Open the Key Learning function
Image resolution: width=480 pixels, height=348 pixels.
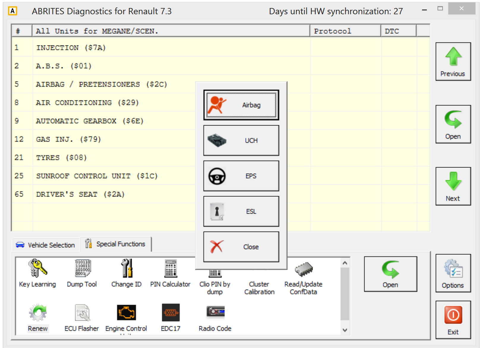click(37, 273)
